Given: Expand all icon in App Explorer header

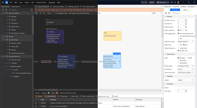Looking at the screenshot, I should point(6,10).
